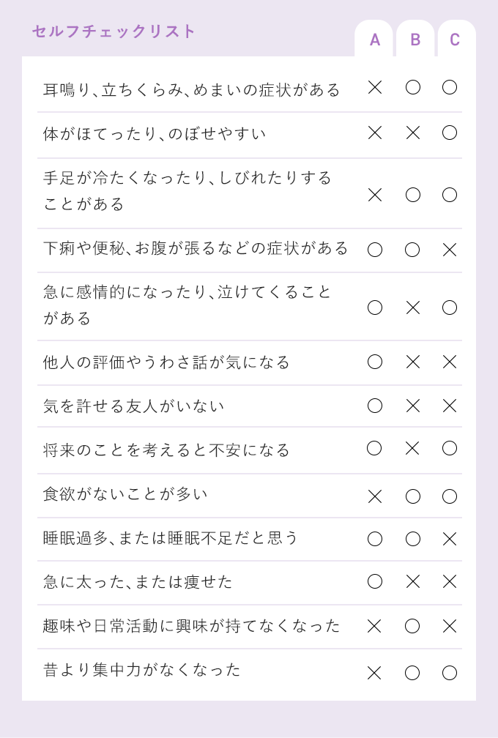Switch to tab B
Screen dimensions: 498x738
click(415, 39)
